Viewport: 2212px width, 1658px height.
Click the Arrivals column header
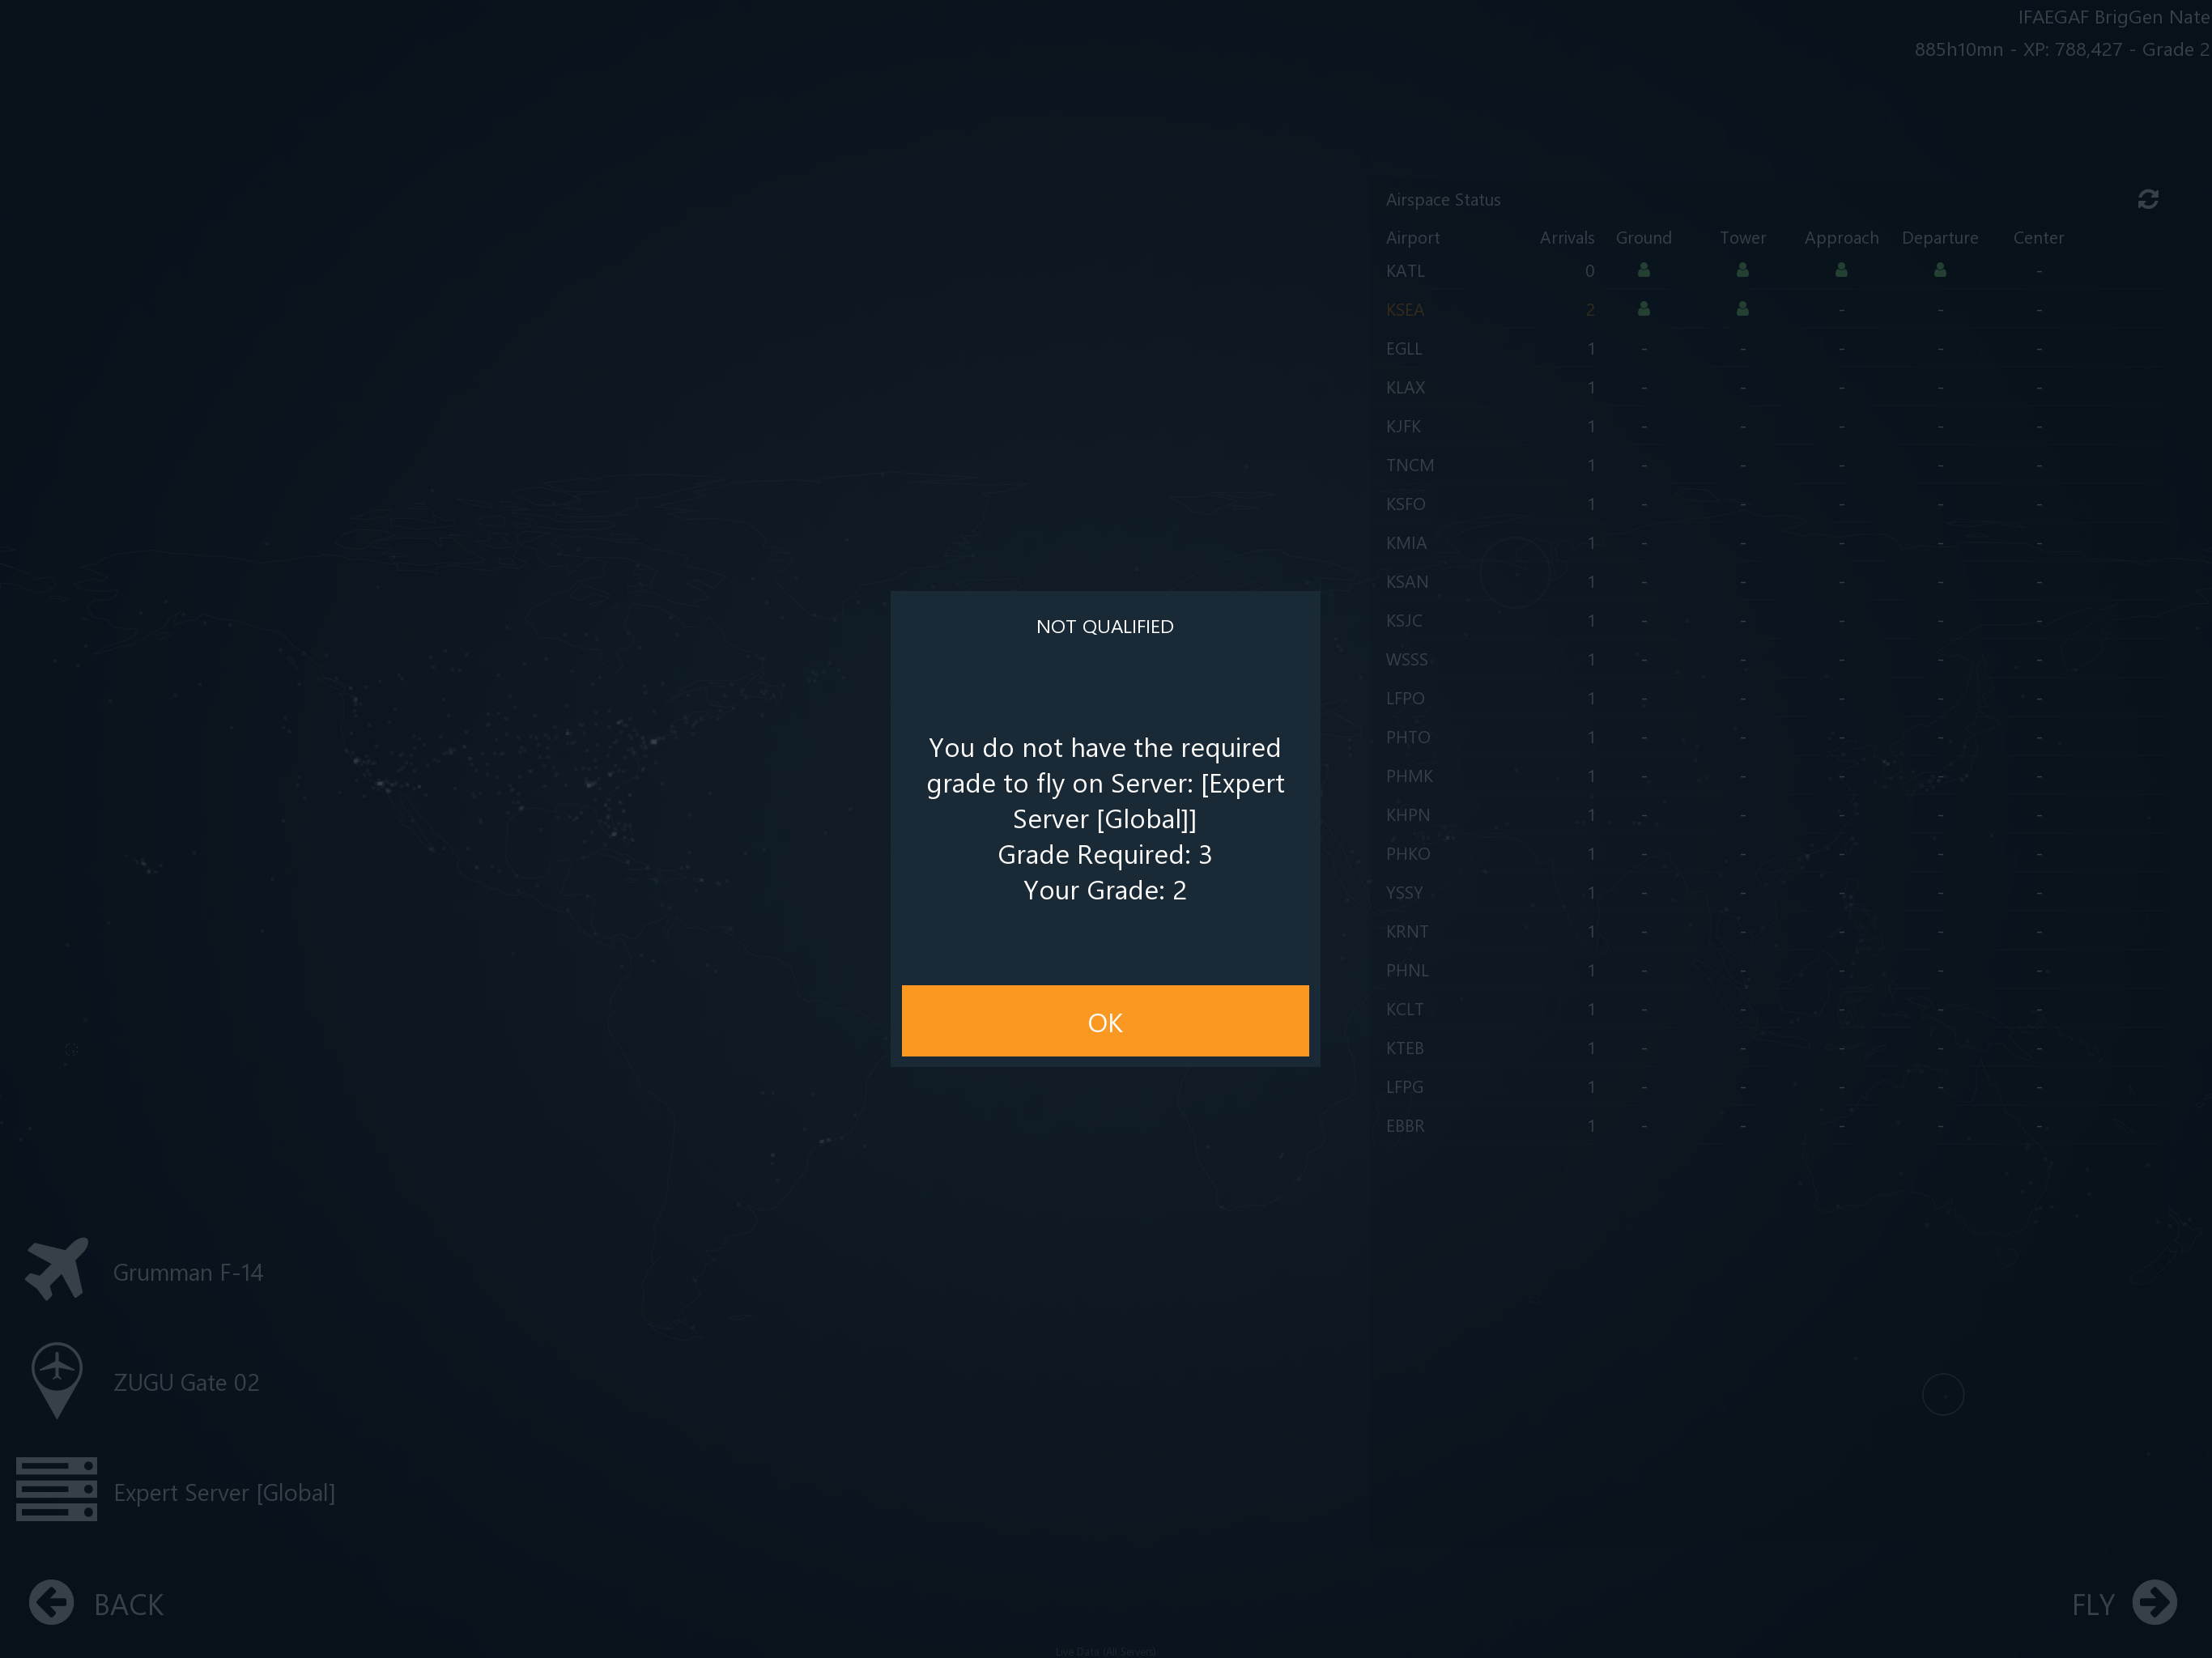(1566, 238)
